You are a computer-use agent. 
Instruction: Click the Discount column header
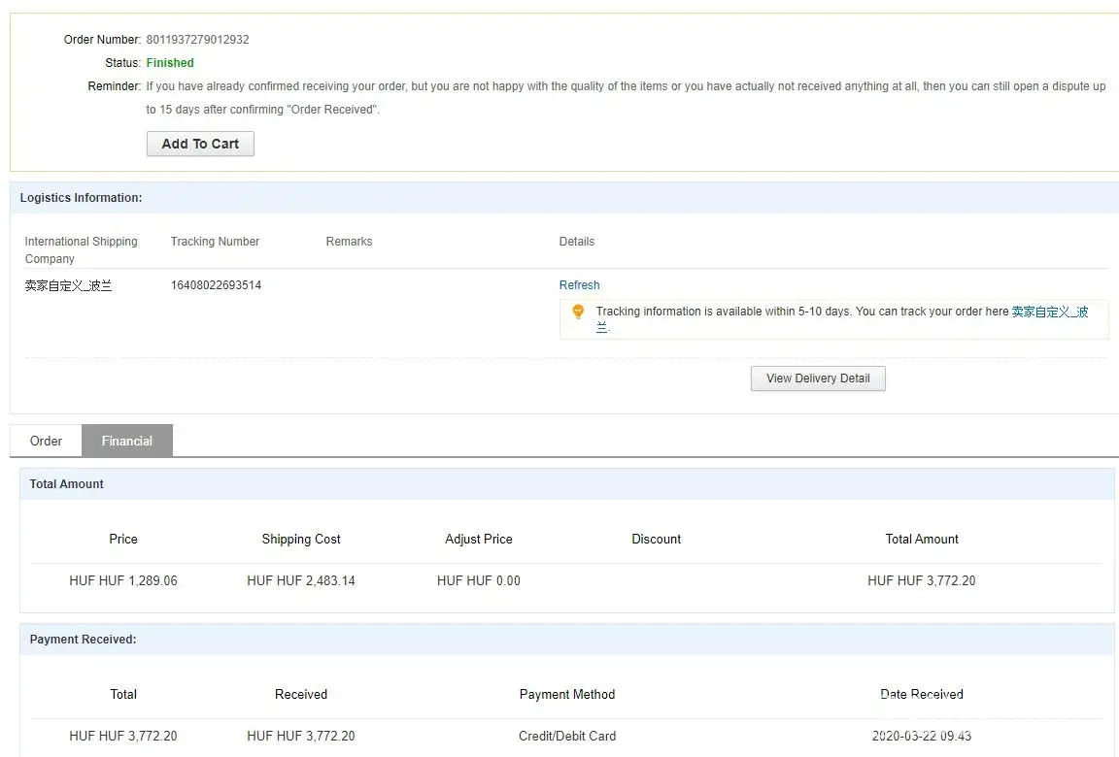[x=657, y=539]
